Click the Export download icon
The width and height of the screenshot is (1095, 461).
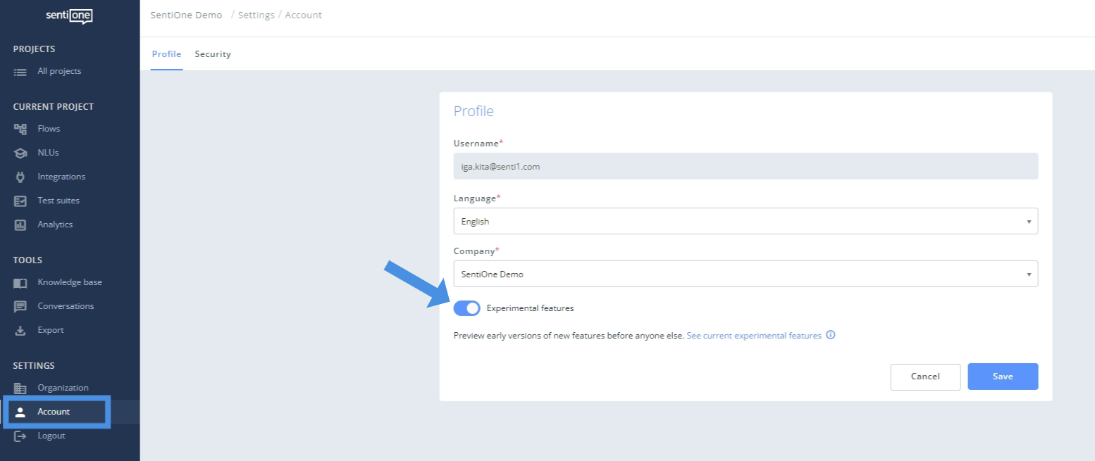point(20,330)
